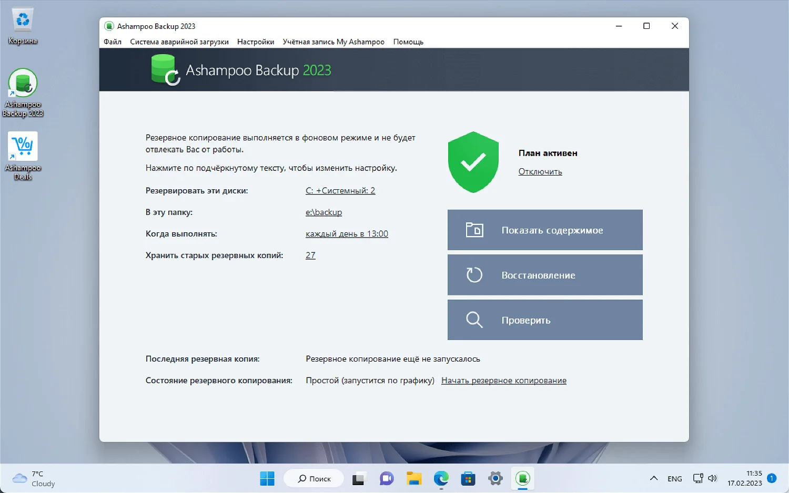Open the Файл menu

(x=113, y=42)
